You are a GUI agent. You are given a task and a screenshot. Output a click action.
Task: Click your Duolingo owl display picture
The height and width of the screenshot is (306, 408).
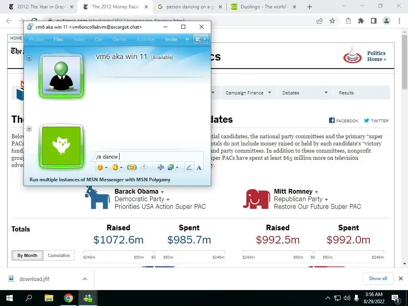[61, 146]
